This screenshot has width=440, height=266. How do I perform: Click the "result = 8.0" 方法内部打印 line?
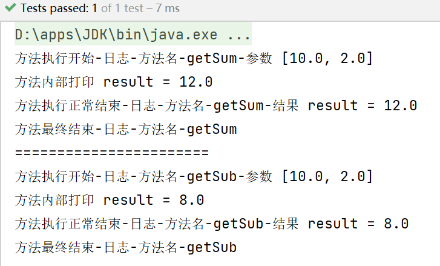tap(154, 200)
